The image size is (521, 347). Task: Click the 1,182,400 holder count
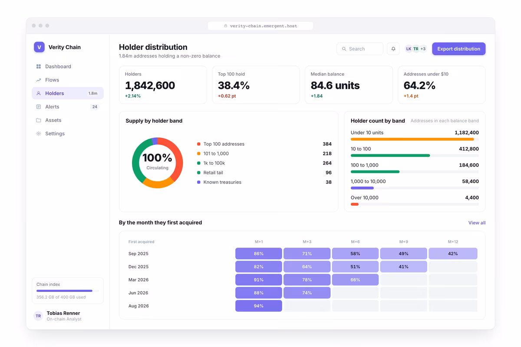[467, 133]
